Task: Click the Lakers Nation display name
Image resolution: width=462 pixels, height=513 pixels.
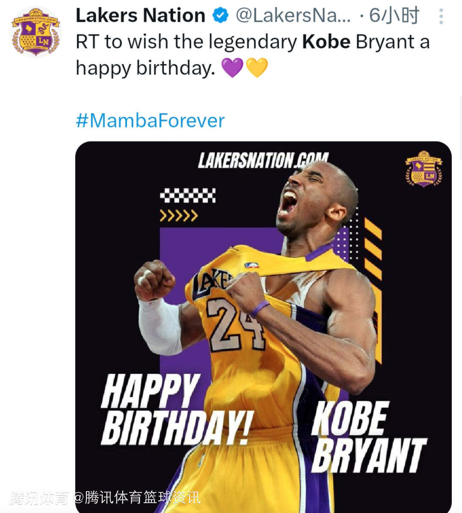Action: 140,15
